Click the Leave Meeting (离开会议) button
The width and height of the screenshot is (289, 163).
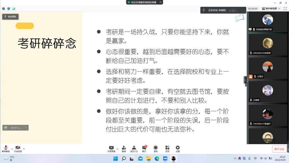click(x=279, y=149)
